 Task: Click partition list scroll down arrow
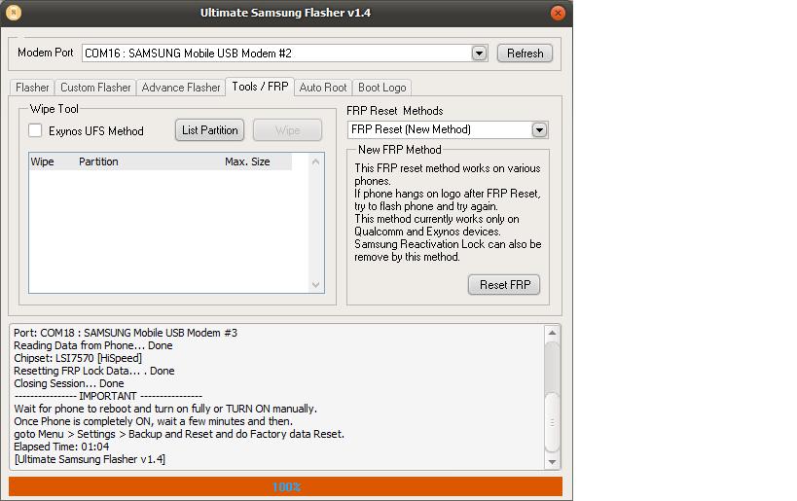click(x=315, y=284)
